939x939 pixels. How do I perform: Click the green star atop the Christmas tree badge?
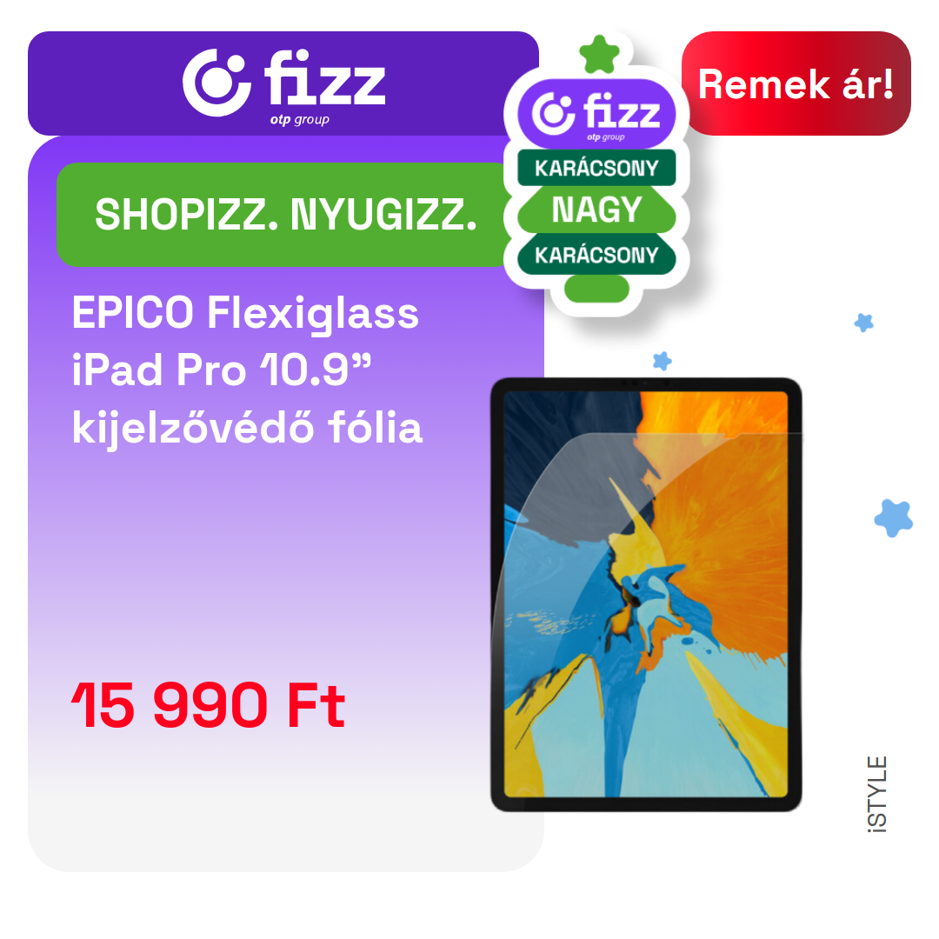(x=599, y=54)
